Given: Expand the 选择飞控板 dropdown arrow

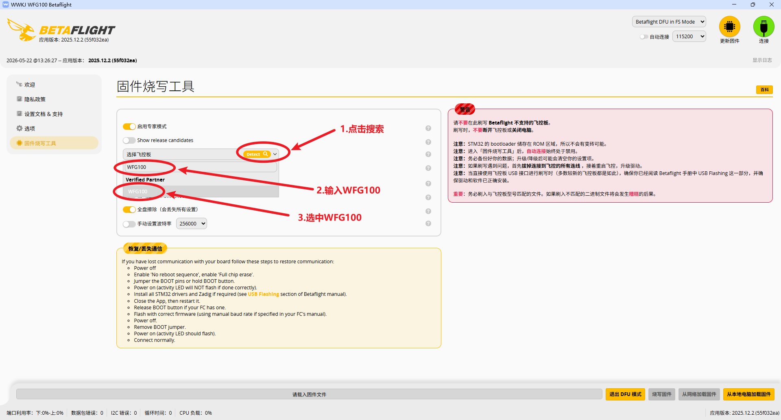Looking at the screenshot, I should click(275, 154).
